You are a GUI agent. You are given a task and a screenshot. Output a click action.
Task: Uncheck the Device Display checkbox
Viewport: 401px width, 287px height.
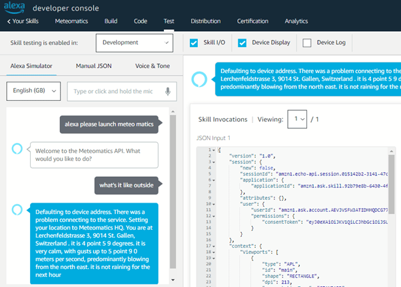coord(242,43)
